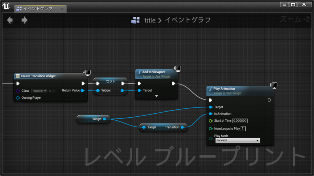The image size is (314, 176).
Task: Close the イベントグラフ tab
Action: click(62, 9)
